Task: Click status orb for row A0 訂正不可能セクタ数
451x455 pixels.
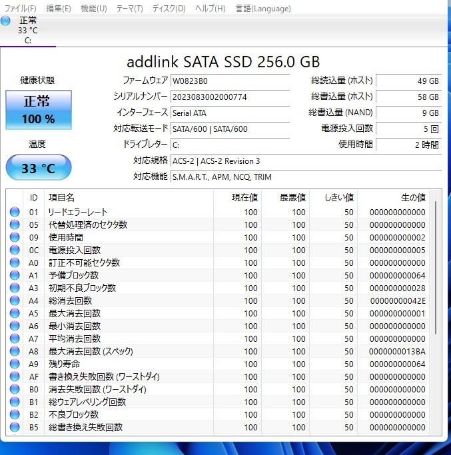Action: [15, 262]
